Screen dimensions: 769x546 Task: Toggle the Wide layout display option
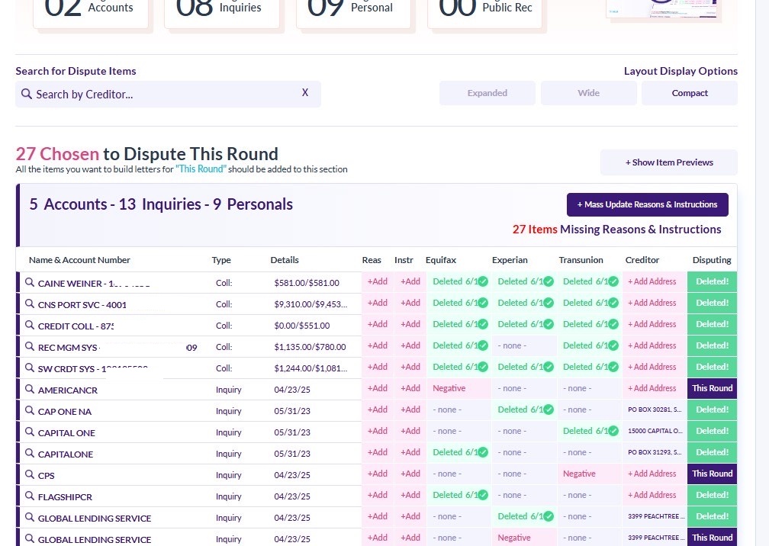pyautogui.click(x=588, y=92)
